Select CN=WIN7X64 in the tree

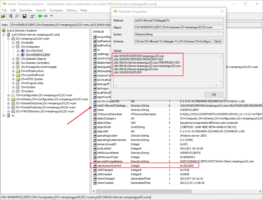(x=34, y=51)
